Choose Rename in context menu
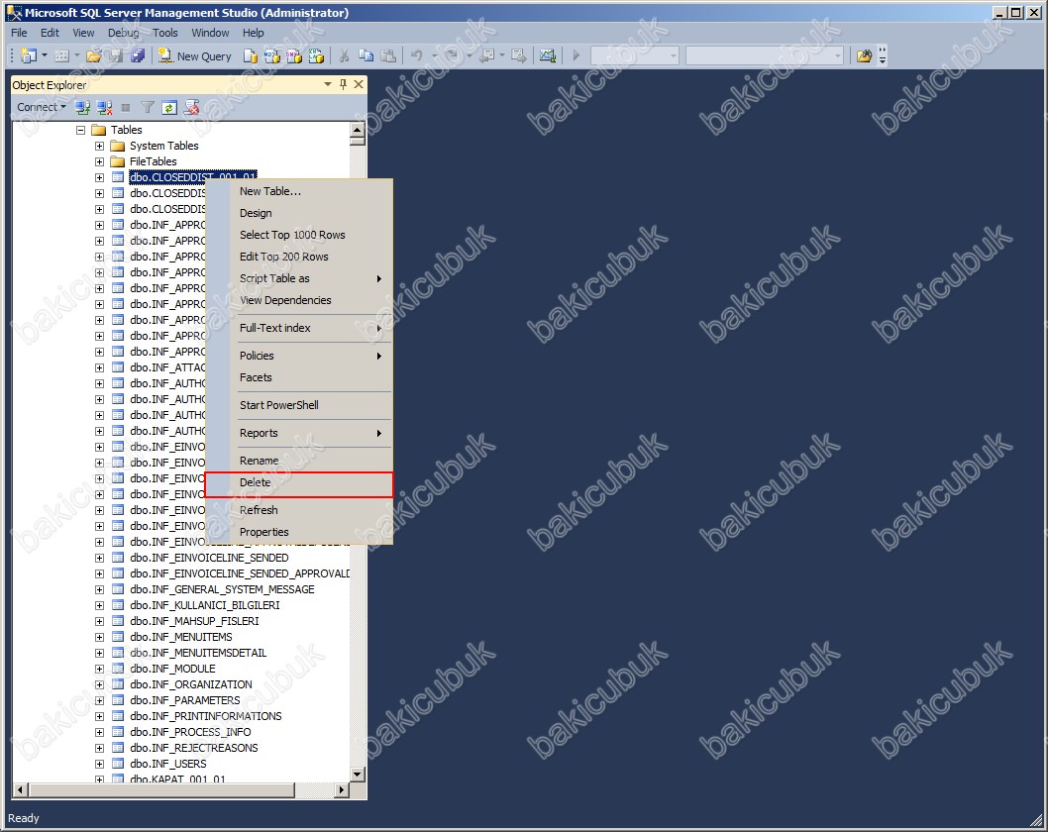The image size is (1048, 832). (299, 461)
